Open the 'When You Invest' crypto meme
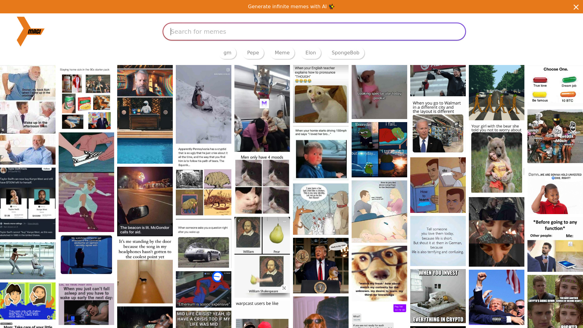 tap(438, 296)
